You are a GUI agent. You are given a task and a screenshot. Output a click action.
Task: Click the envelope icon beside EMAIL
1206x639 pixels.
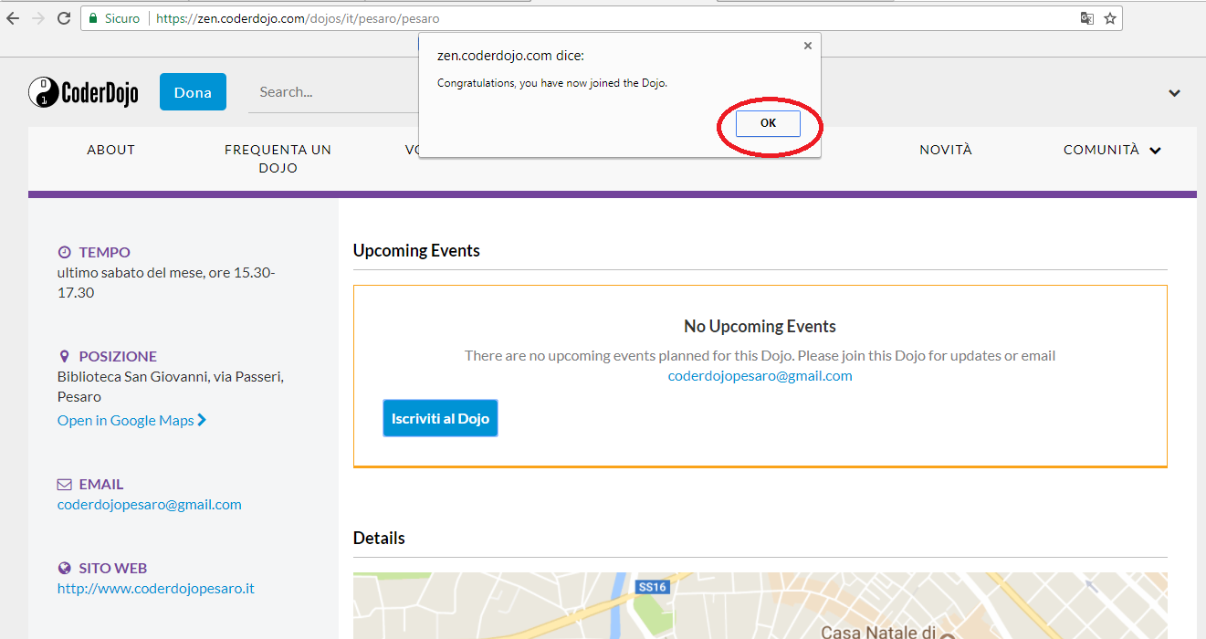tap(65, 485)
